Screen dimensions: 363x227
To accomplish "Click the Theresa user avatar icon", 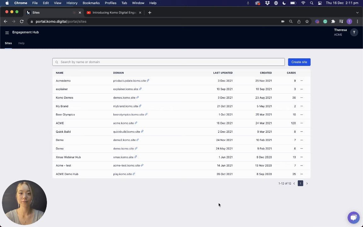I will pyautogui.click(x=354, y=32).
